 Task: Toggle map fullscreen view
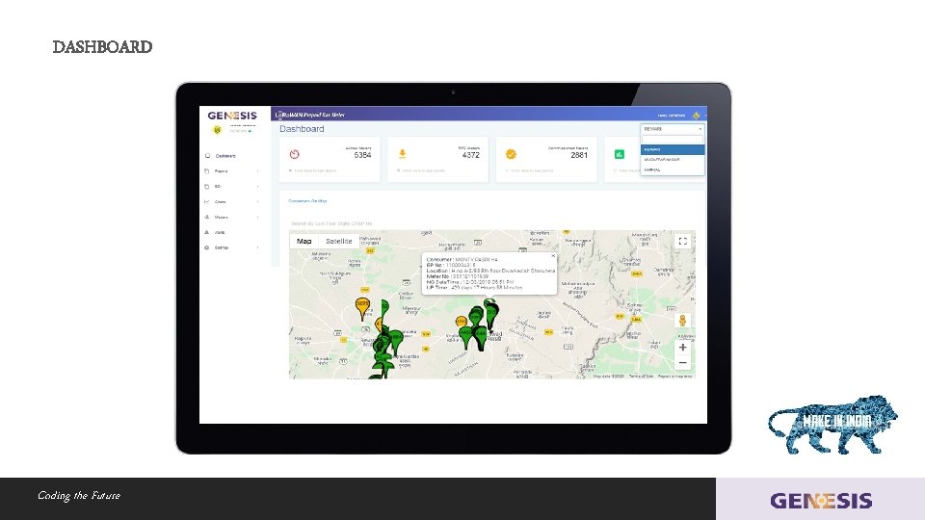point(682,241)
